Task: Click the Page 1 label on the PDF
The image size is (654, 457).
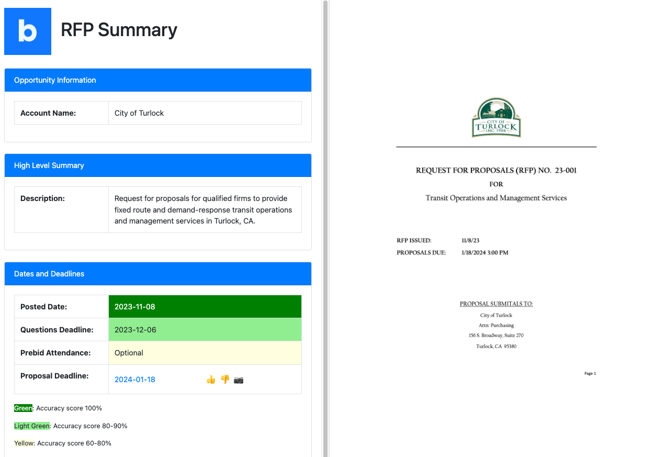Action: (590, 373)
